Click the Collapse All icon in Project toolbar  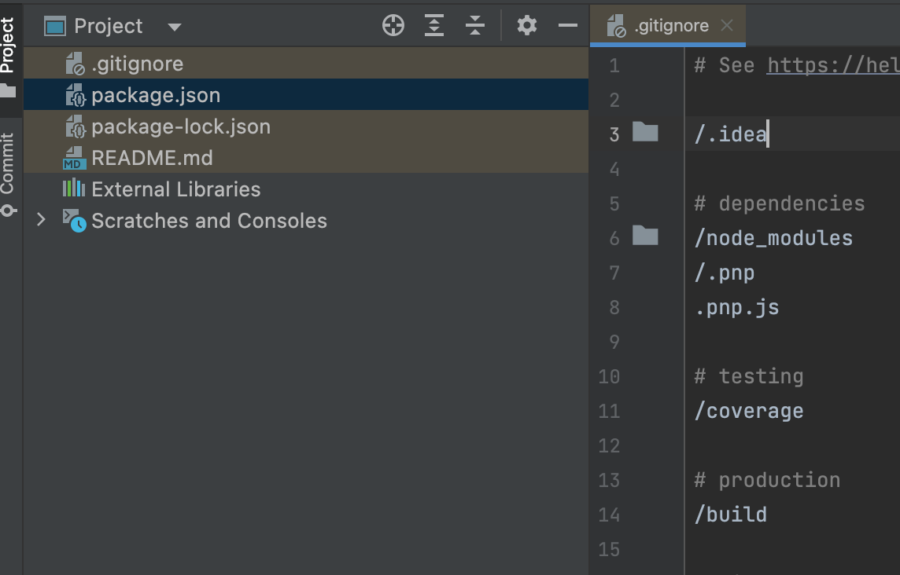click(474, 26)
